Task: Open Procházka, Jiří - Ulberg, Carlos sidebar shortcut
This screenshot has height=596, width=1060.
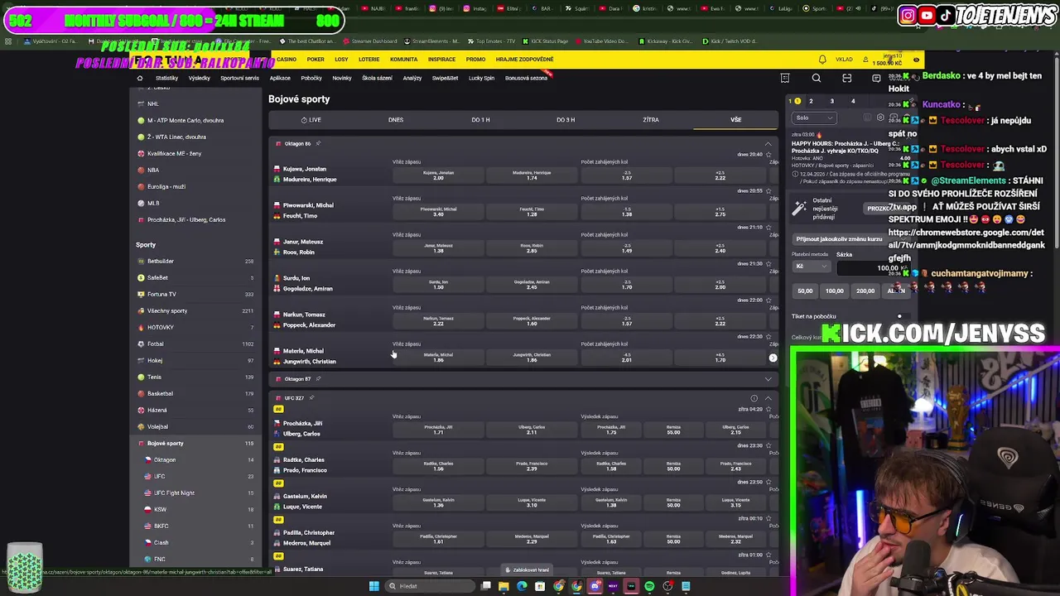Action: click(196, 219)
